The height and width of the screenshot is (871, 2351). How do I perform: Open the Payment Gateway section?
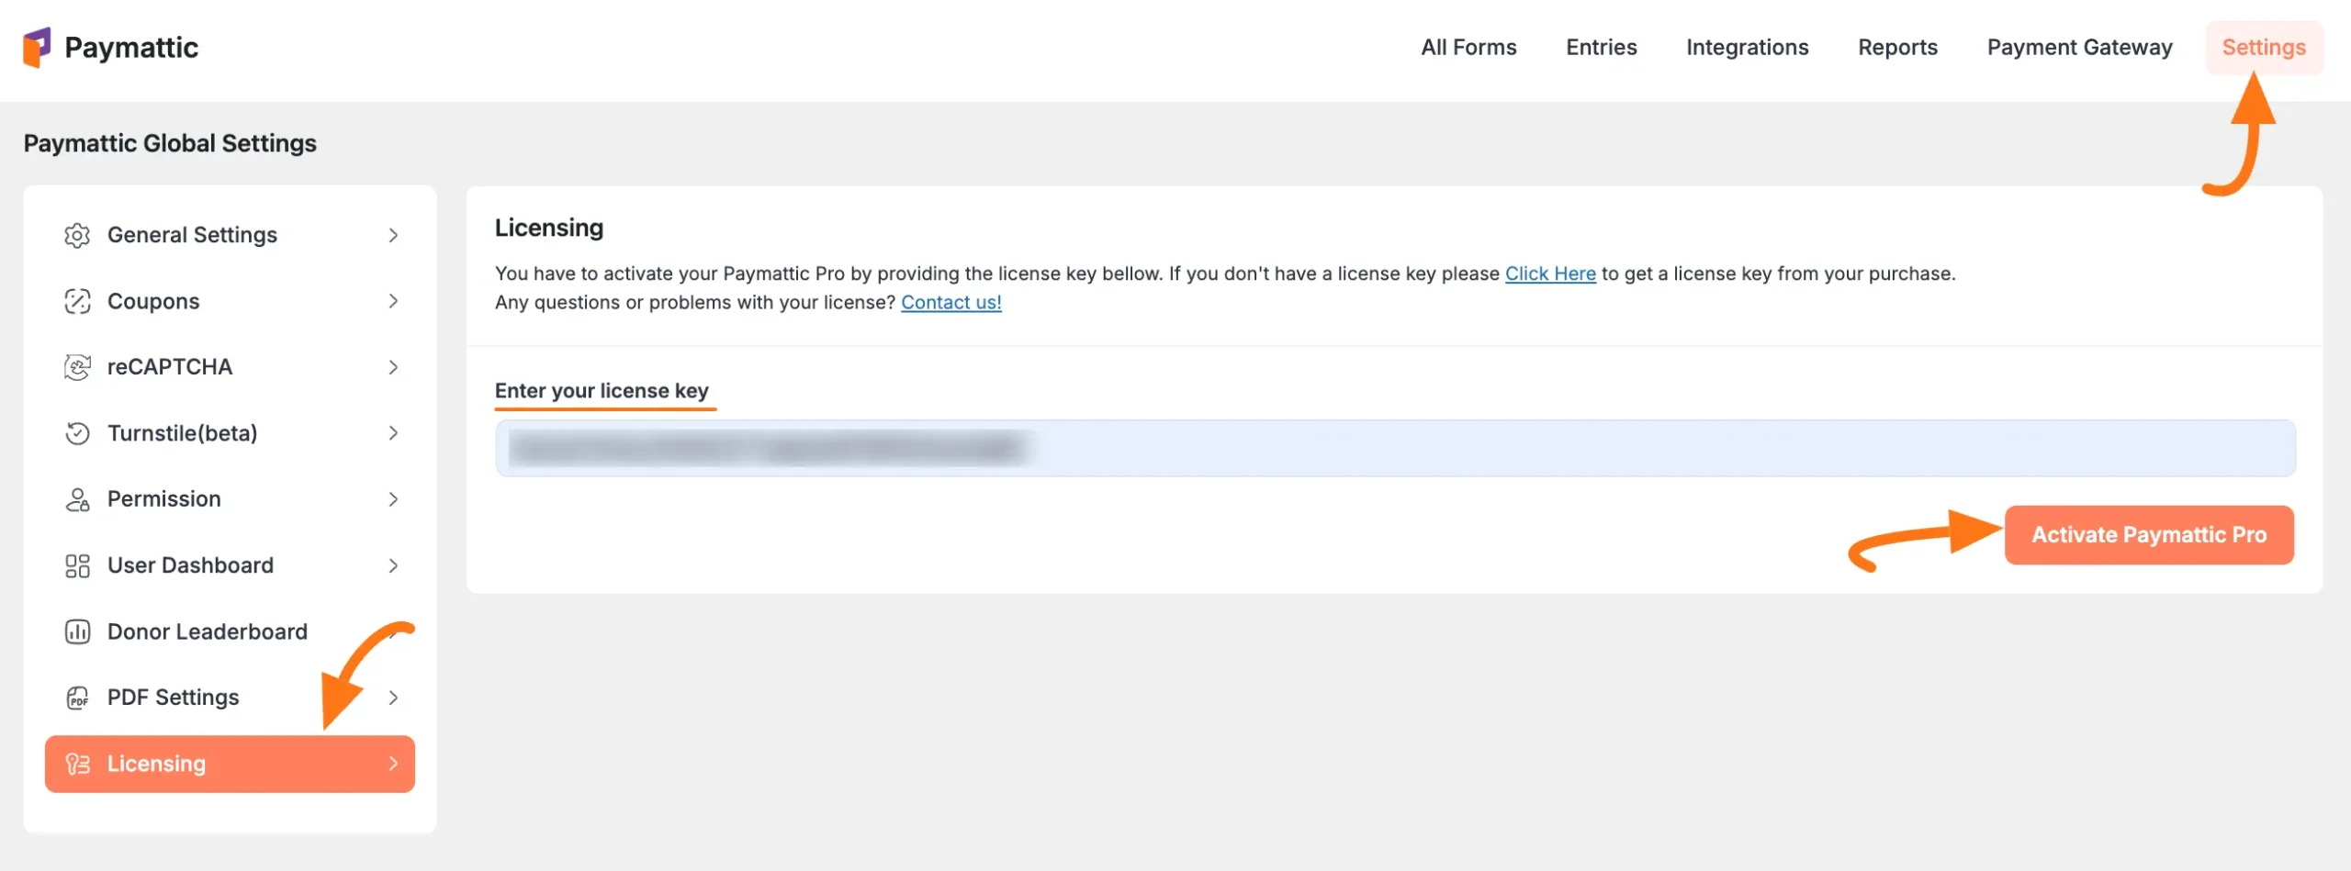[x=2079, y=47]
